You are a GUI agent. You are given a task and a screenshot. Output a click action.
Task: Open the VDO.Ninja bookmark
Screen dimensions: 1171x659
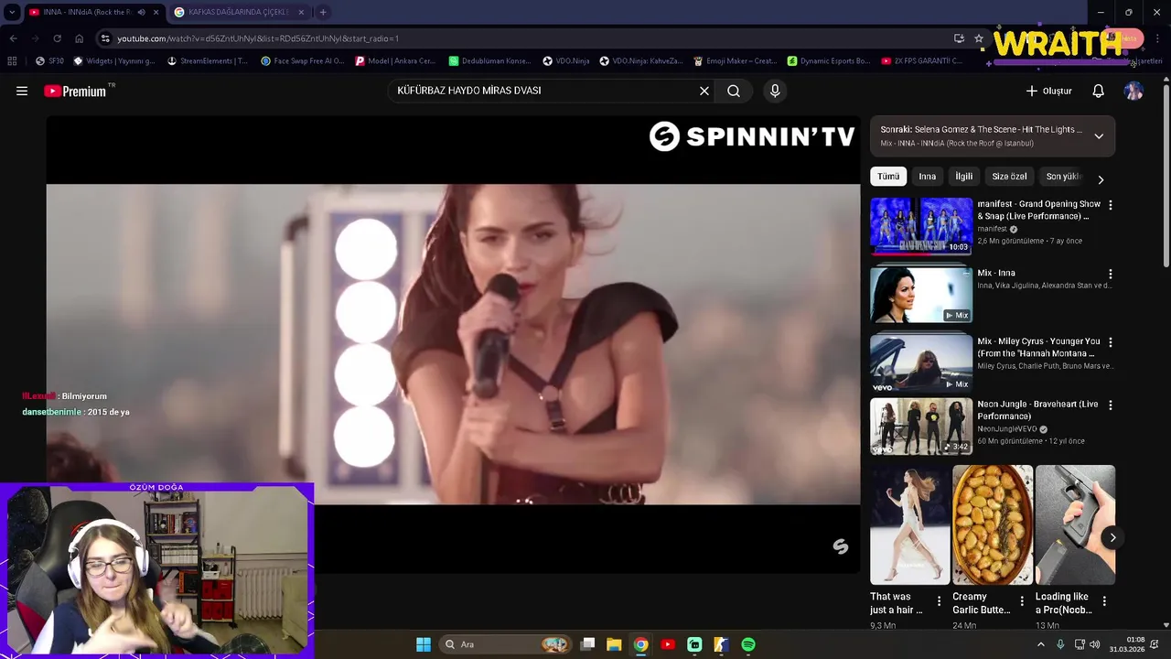tap(566, 61)
